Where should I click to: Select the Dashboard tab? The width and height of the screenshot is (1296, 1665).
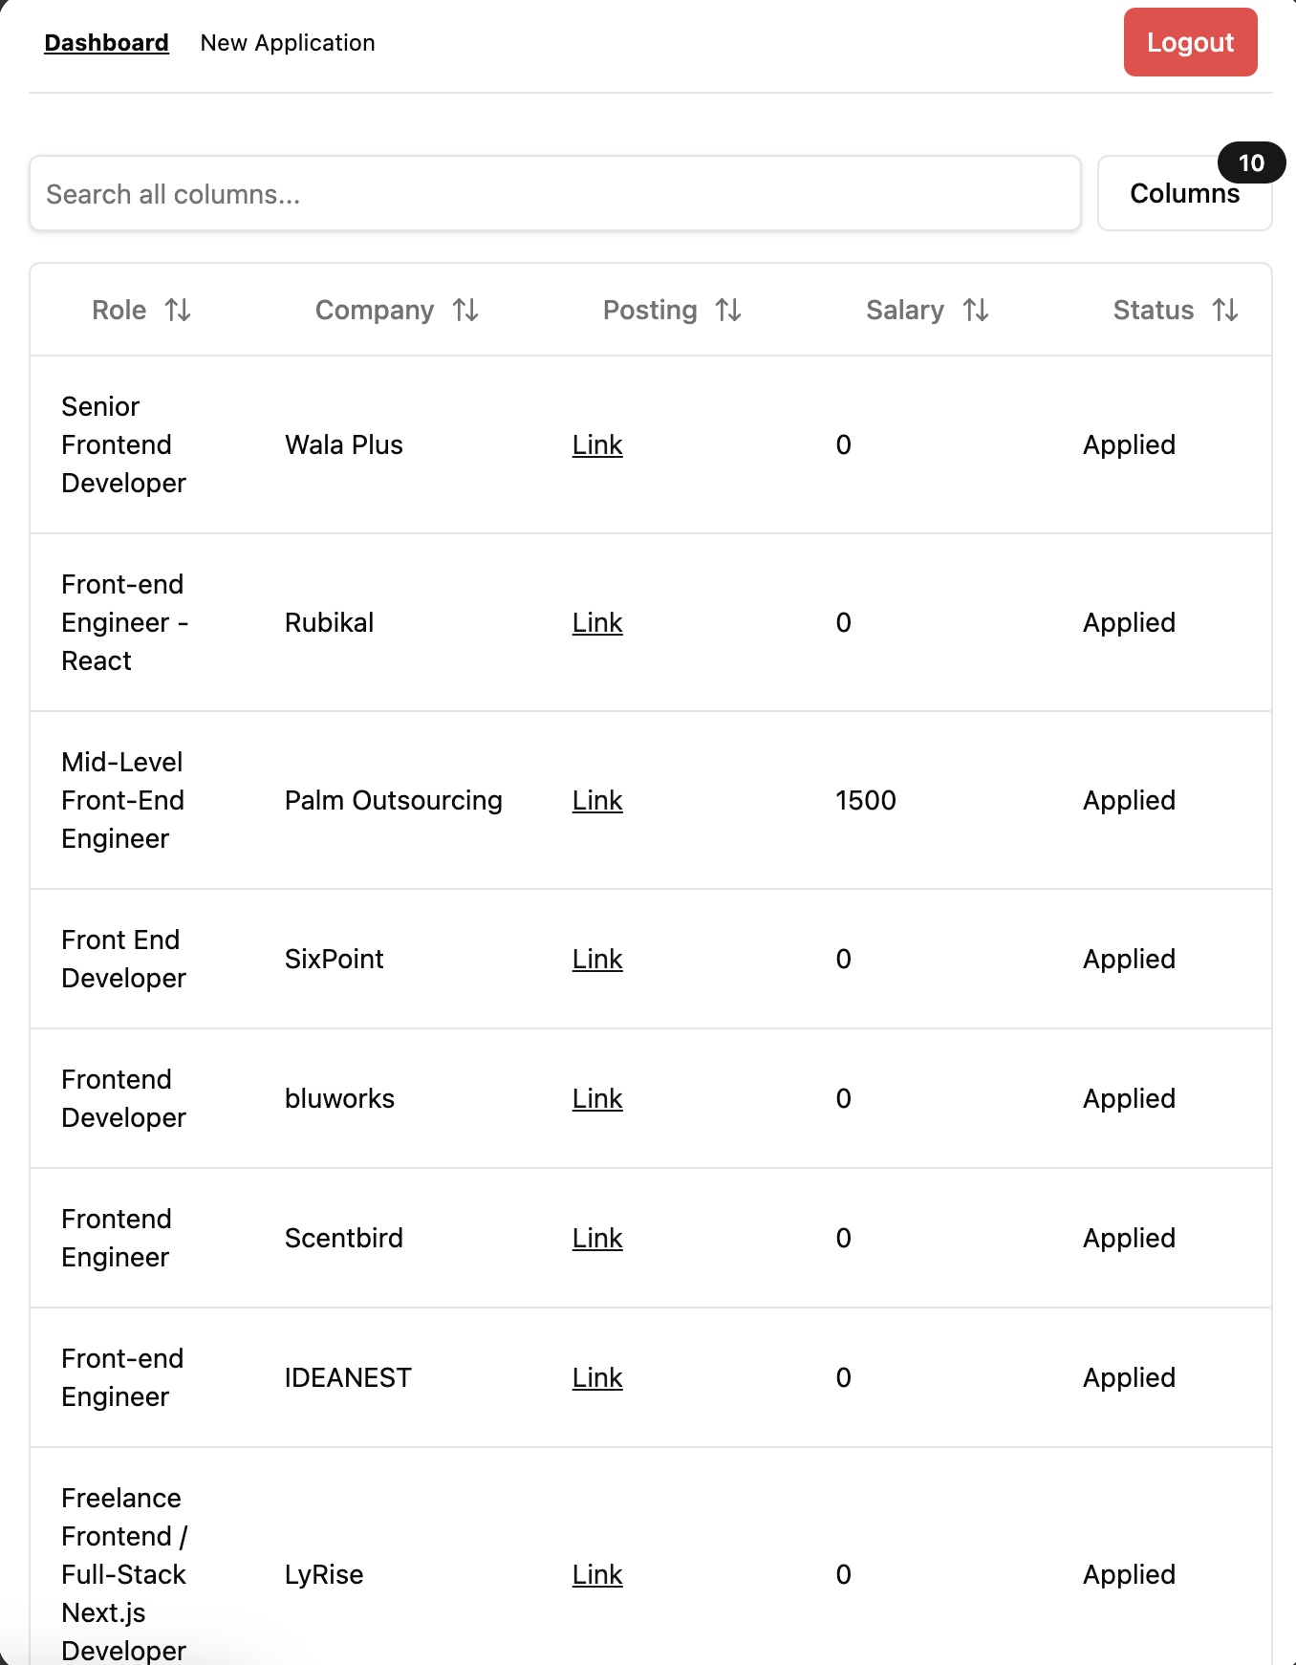tap(107, 43)
